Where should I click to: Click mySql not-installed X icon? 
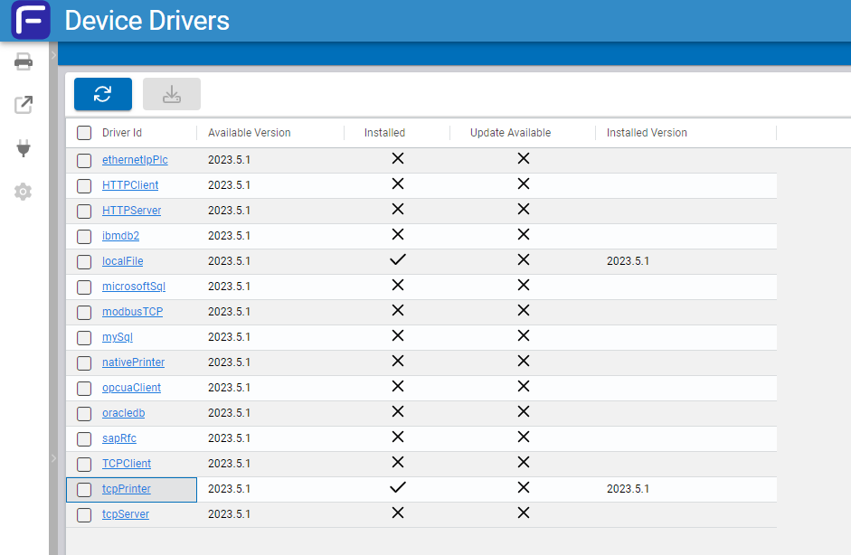tap(398, 336)
